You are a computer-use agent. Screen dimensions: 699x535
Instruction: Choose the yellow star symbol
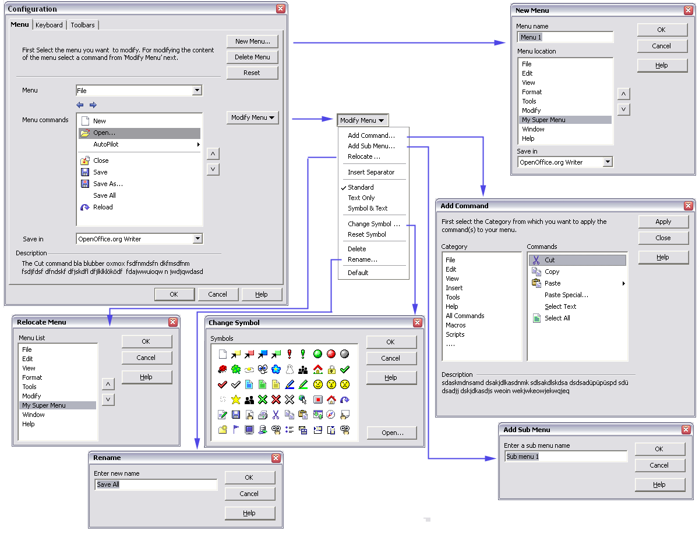click(x=236, y=400)
